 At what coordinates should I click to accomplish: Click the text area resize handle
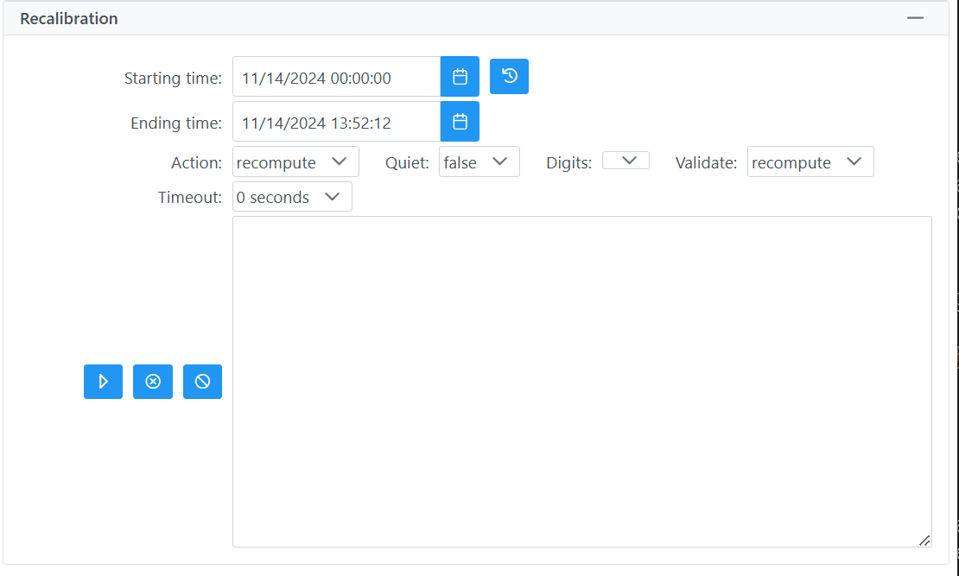point(924,541)
